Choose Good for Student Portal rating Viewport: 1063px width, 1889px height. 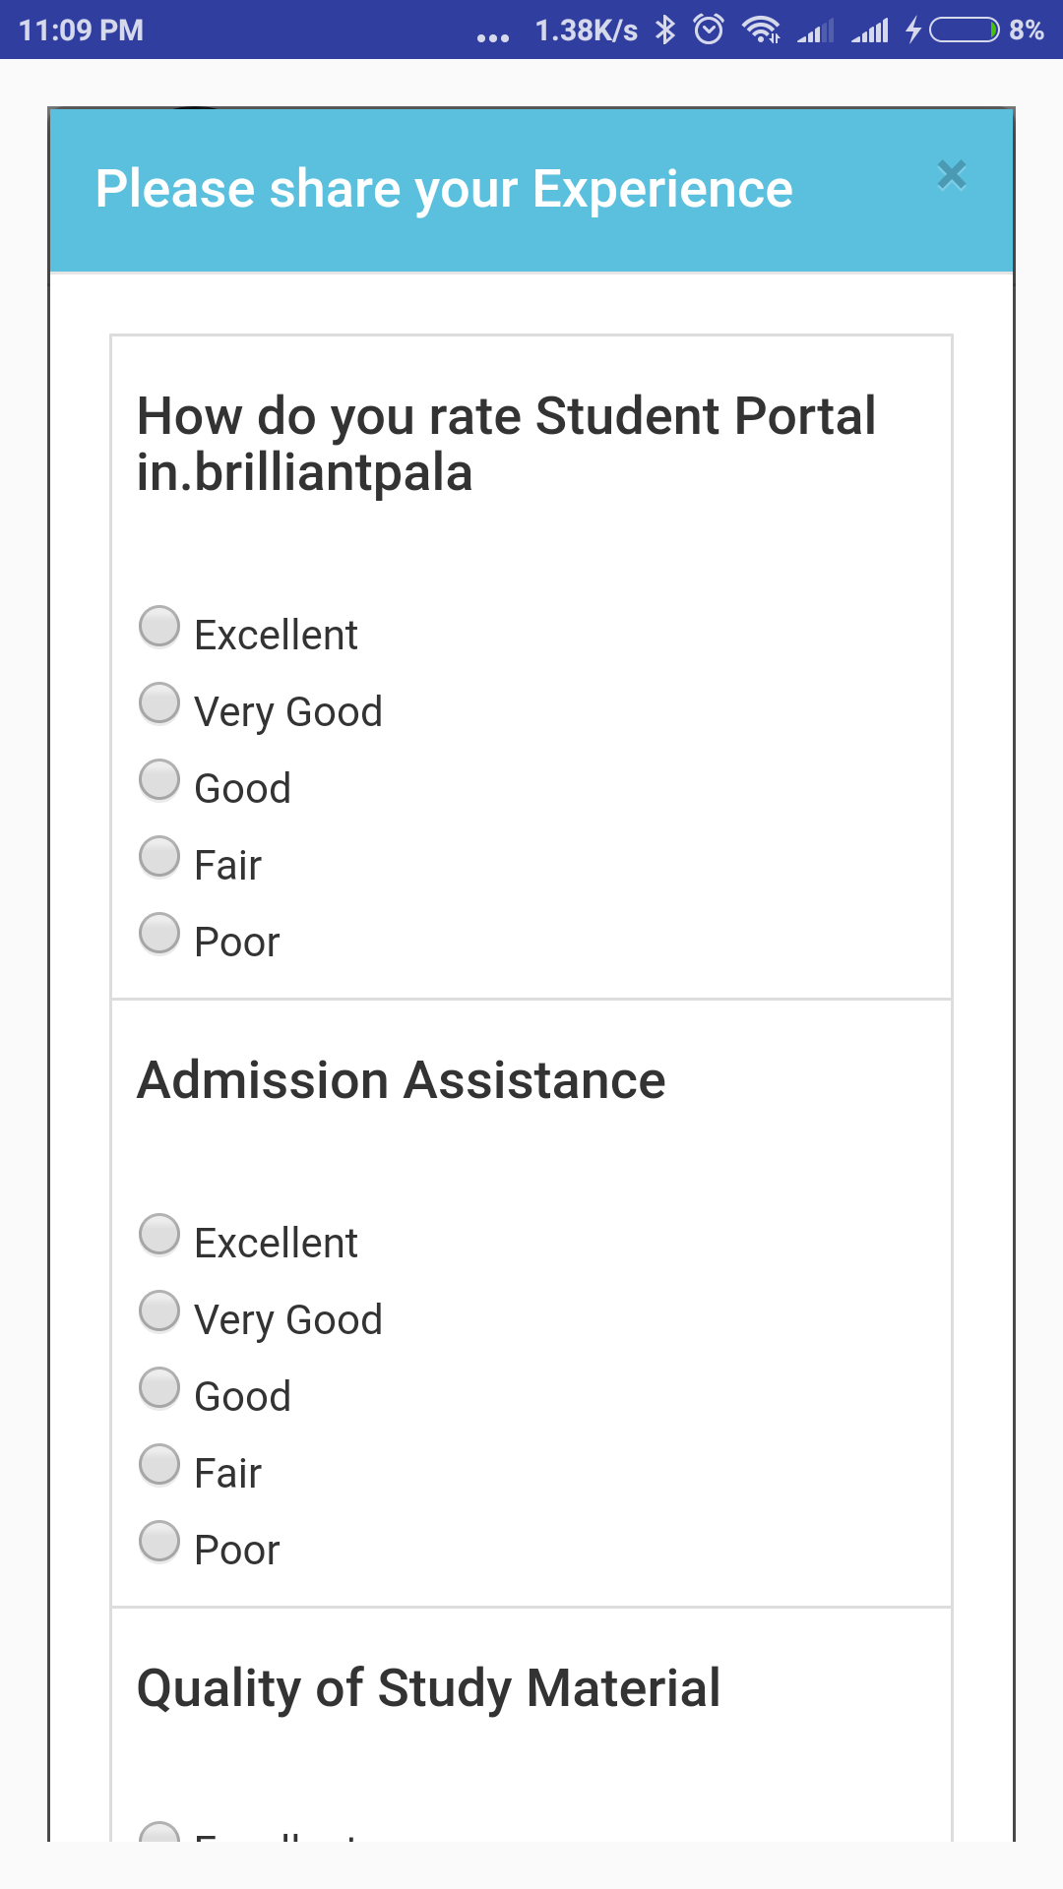point(159,780)
